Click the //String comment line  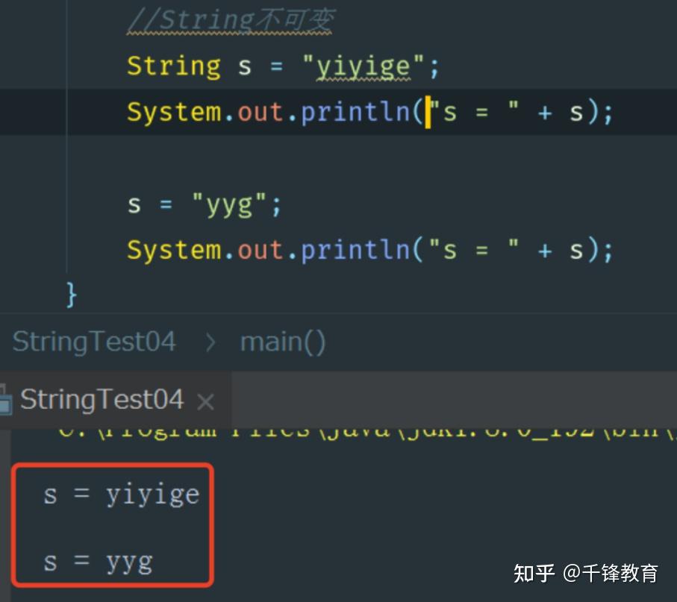click(x=231, y=21)
